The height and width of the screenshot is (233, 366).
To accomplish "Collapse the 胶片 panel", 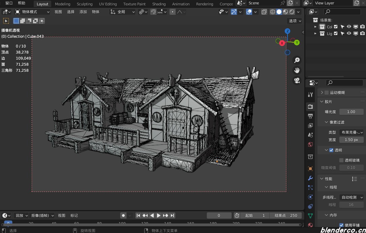I will click(x=322, y=102).
